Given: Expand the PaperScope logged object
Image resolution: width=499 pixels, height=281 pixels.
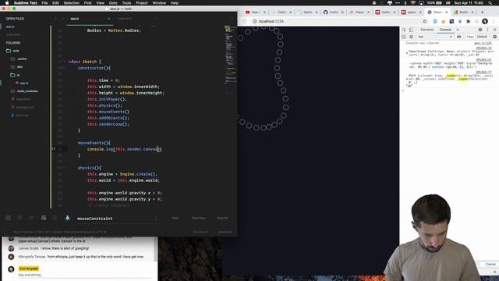Looking at the screenshot, I should pyautogui.click(x=407, y=53).
